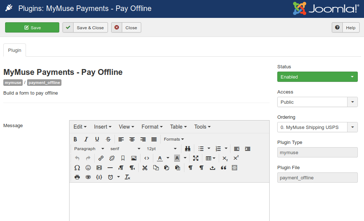364x221 pixels.
Task: Switch to the Plugin tab
Action: click(x=15, y=50)
